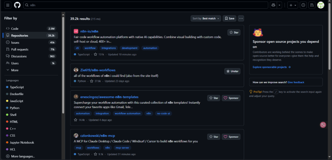Screen dimensions: 332x160
Task: Go to GitHub homepage via Octocat logo
Action: pos(17,5)
